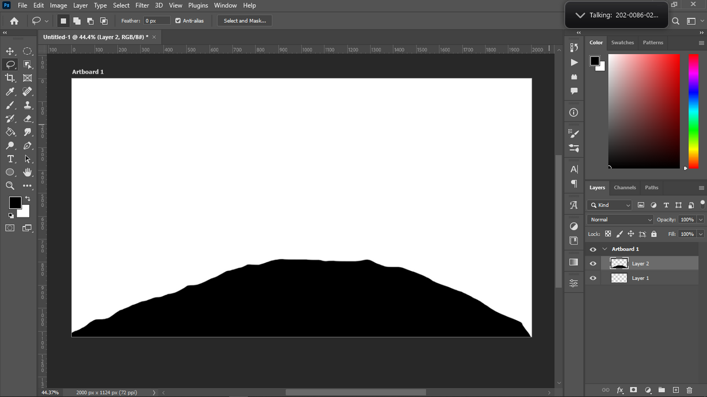Click the foreground color swatch in toolbar
The image size is (707, 397).
click(14, 203)
